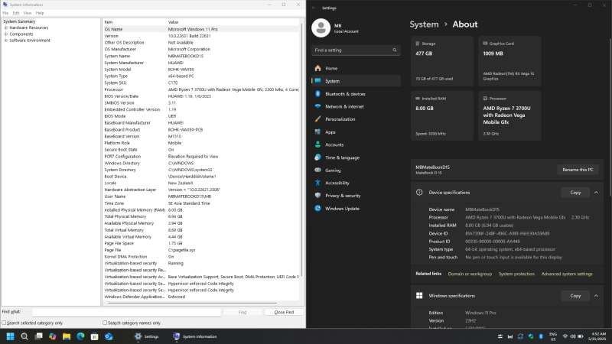Click System Information horizontal scrollbar
The width and height of the screenshot is (612, 344).
pos(191,303)
